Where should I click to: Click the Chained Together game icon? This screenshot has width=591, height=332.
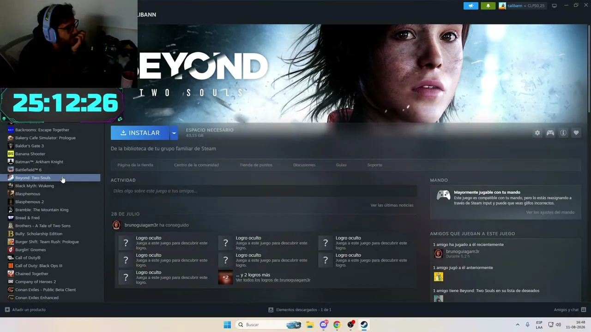[x=11, y=273]
